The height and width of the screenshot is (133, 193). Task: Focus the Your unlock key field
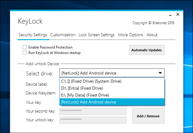click(93, 120)
